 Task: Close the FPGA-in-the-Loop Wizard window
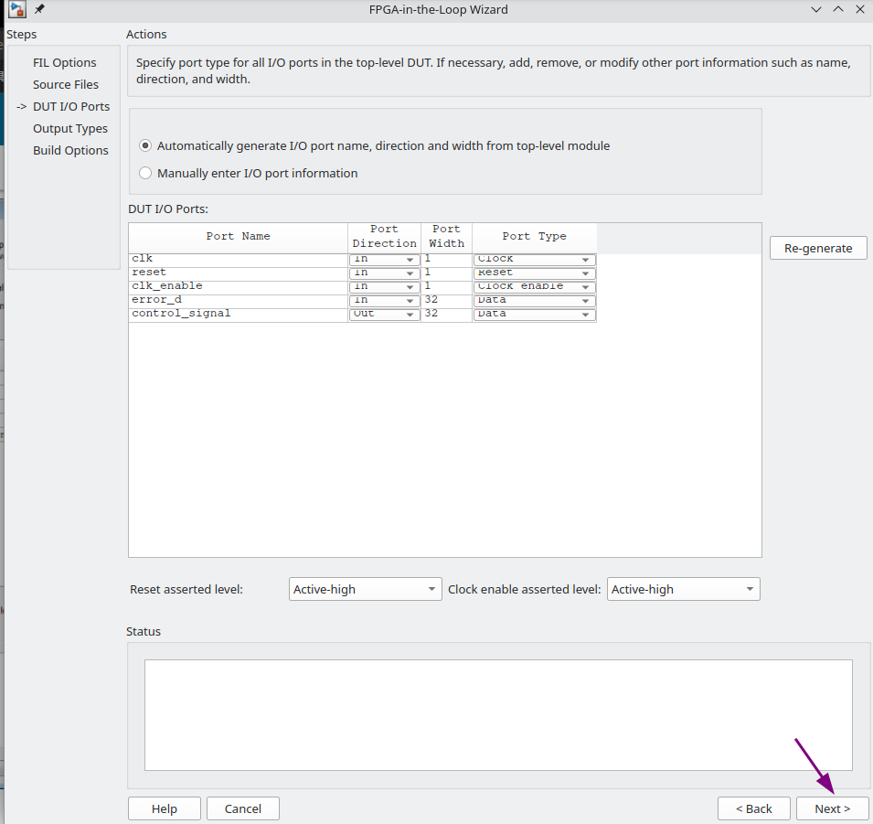(859, 9)
